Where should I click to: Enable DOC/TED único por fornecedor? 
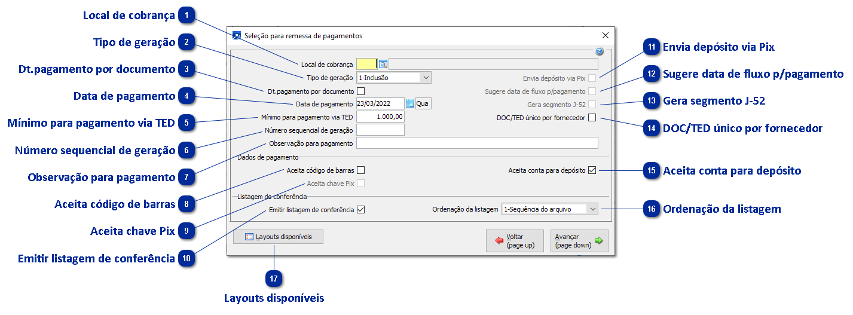(x=592, y=118)
